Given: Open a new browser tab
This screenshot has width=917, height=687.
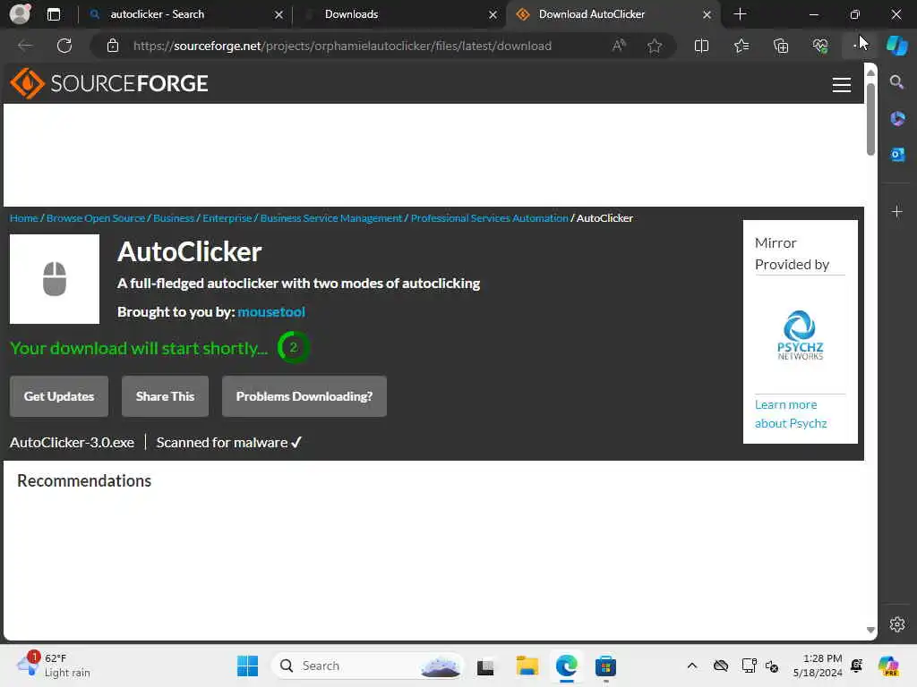Looking at the screenshot, I should tap(740, 14).
